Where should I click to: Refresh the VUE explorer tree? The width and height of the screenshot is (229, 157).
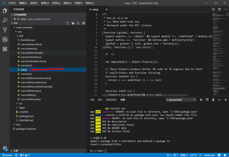78,23
